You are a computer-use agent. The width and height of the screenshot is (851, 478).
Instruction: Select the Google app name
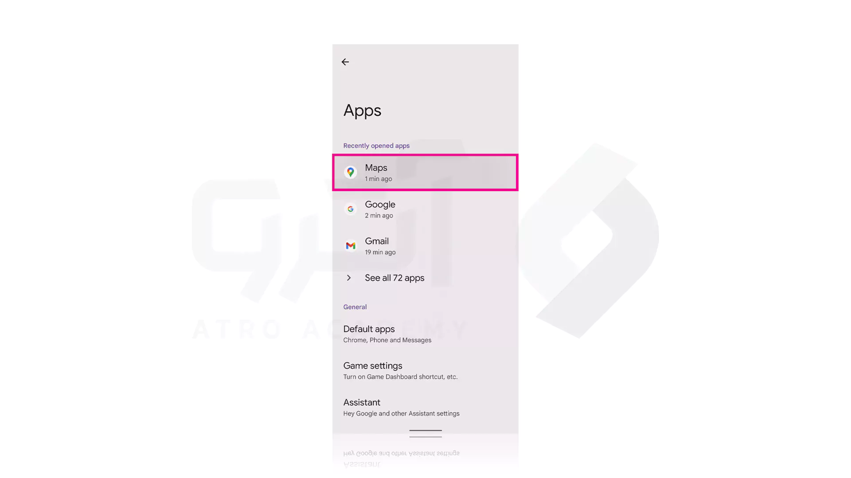coord(380,204)
